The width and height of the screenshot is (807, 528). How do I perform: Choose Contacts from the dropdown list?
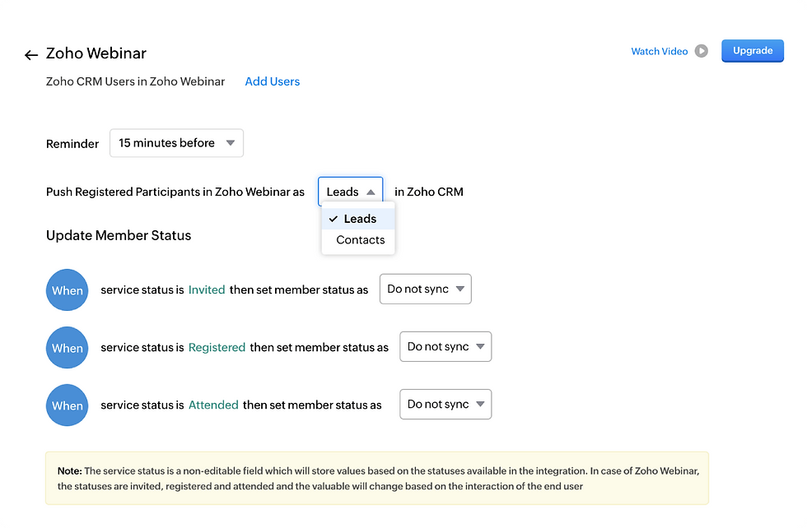tap(358, 239)
